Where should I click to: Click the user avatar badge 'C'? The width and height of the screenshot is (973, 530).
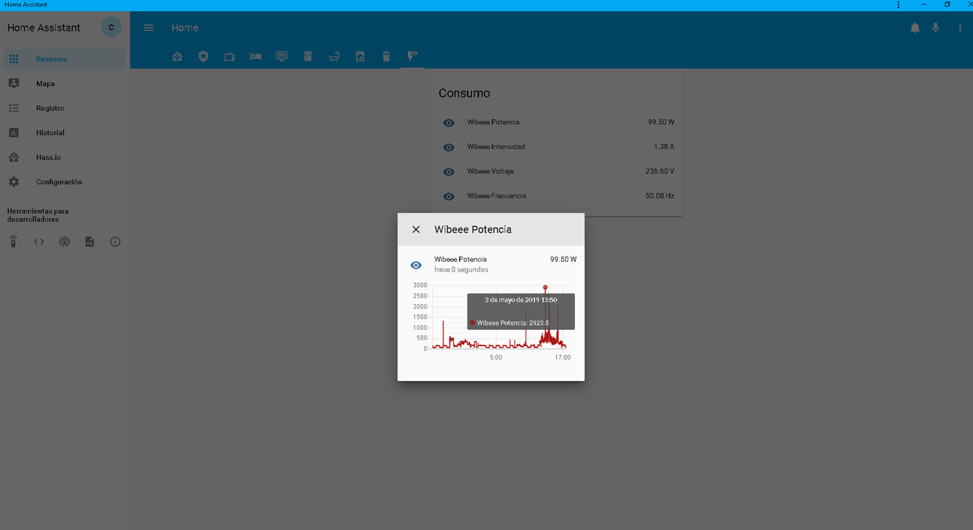pyautogui.click(x=111, y=28)
